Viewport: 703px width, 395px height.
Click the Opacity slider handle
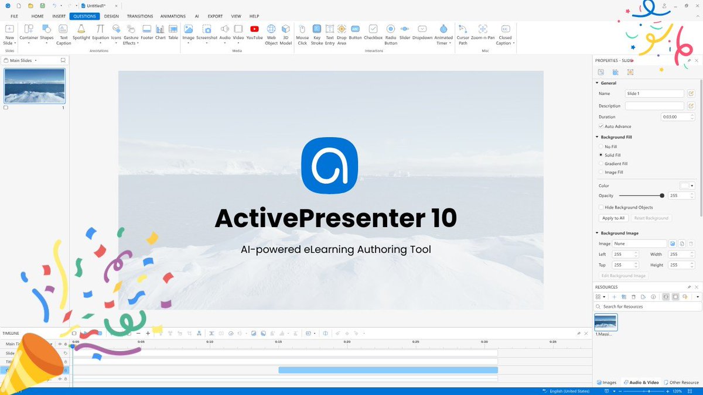point(662,196)
